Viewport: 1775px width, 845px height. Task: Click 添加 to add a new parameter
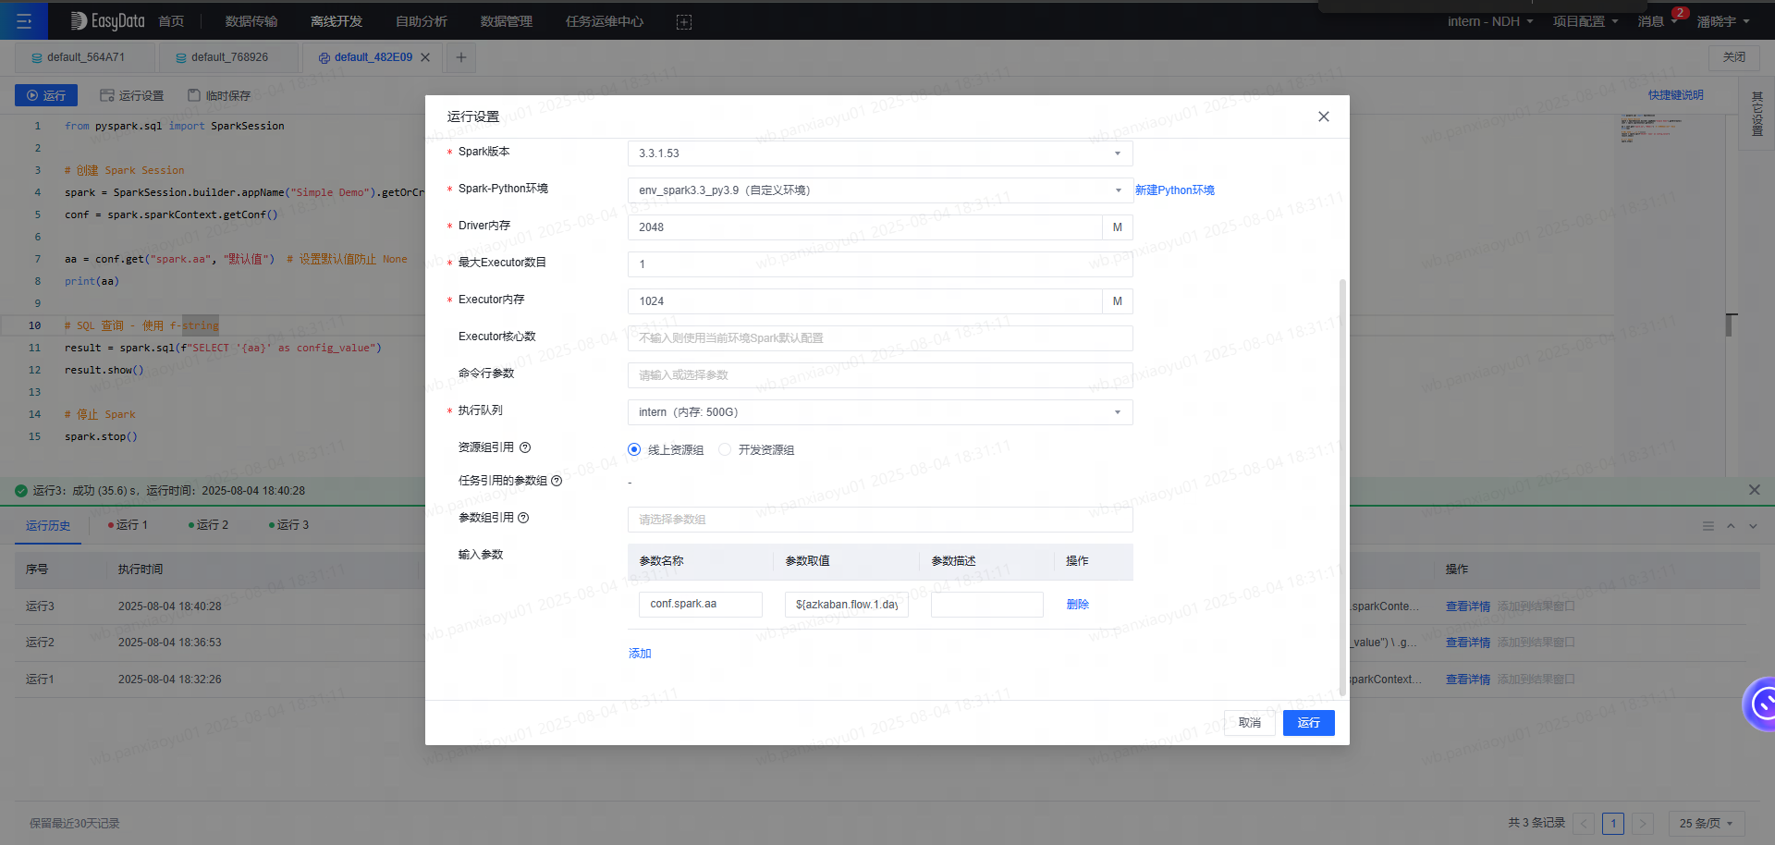[639, 653]
